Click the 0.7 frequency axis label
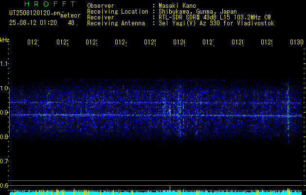306x195 pixels. click(x=4, y=161)
